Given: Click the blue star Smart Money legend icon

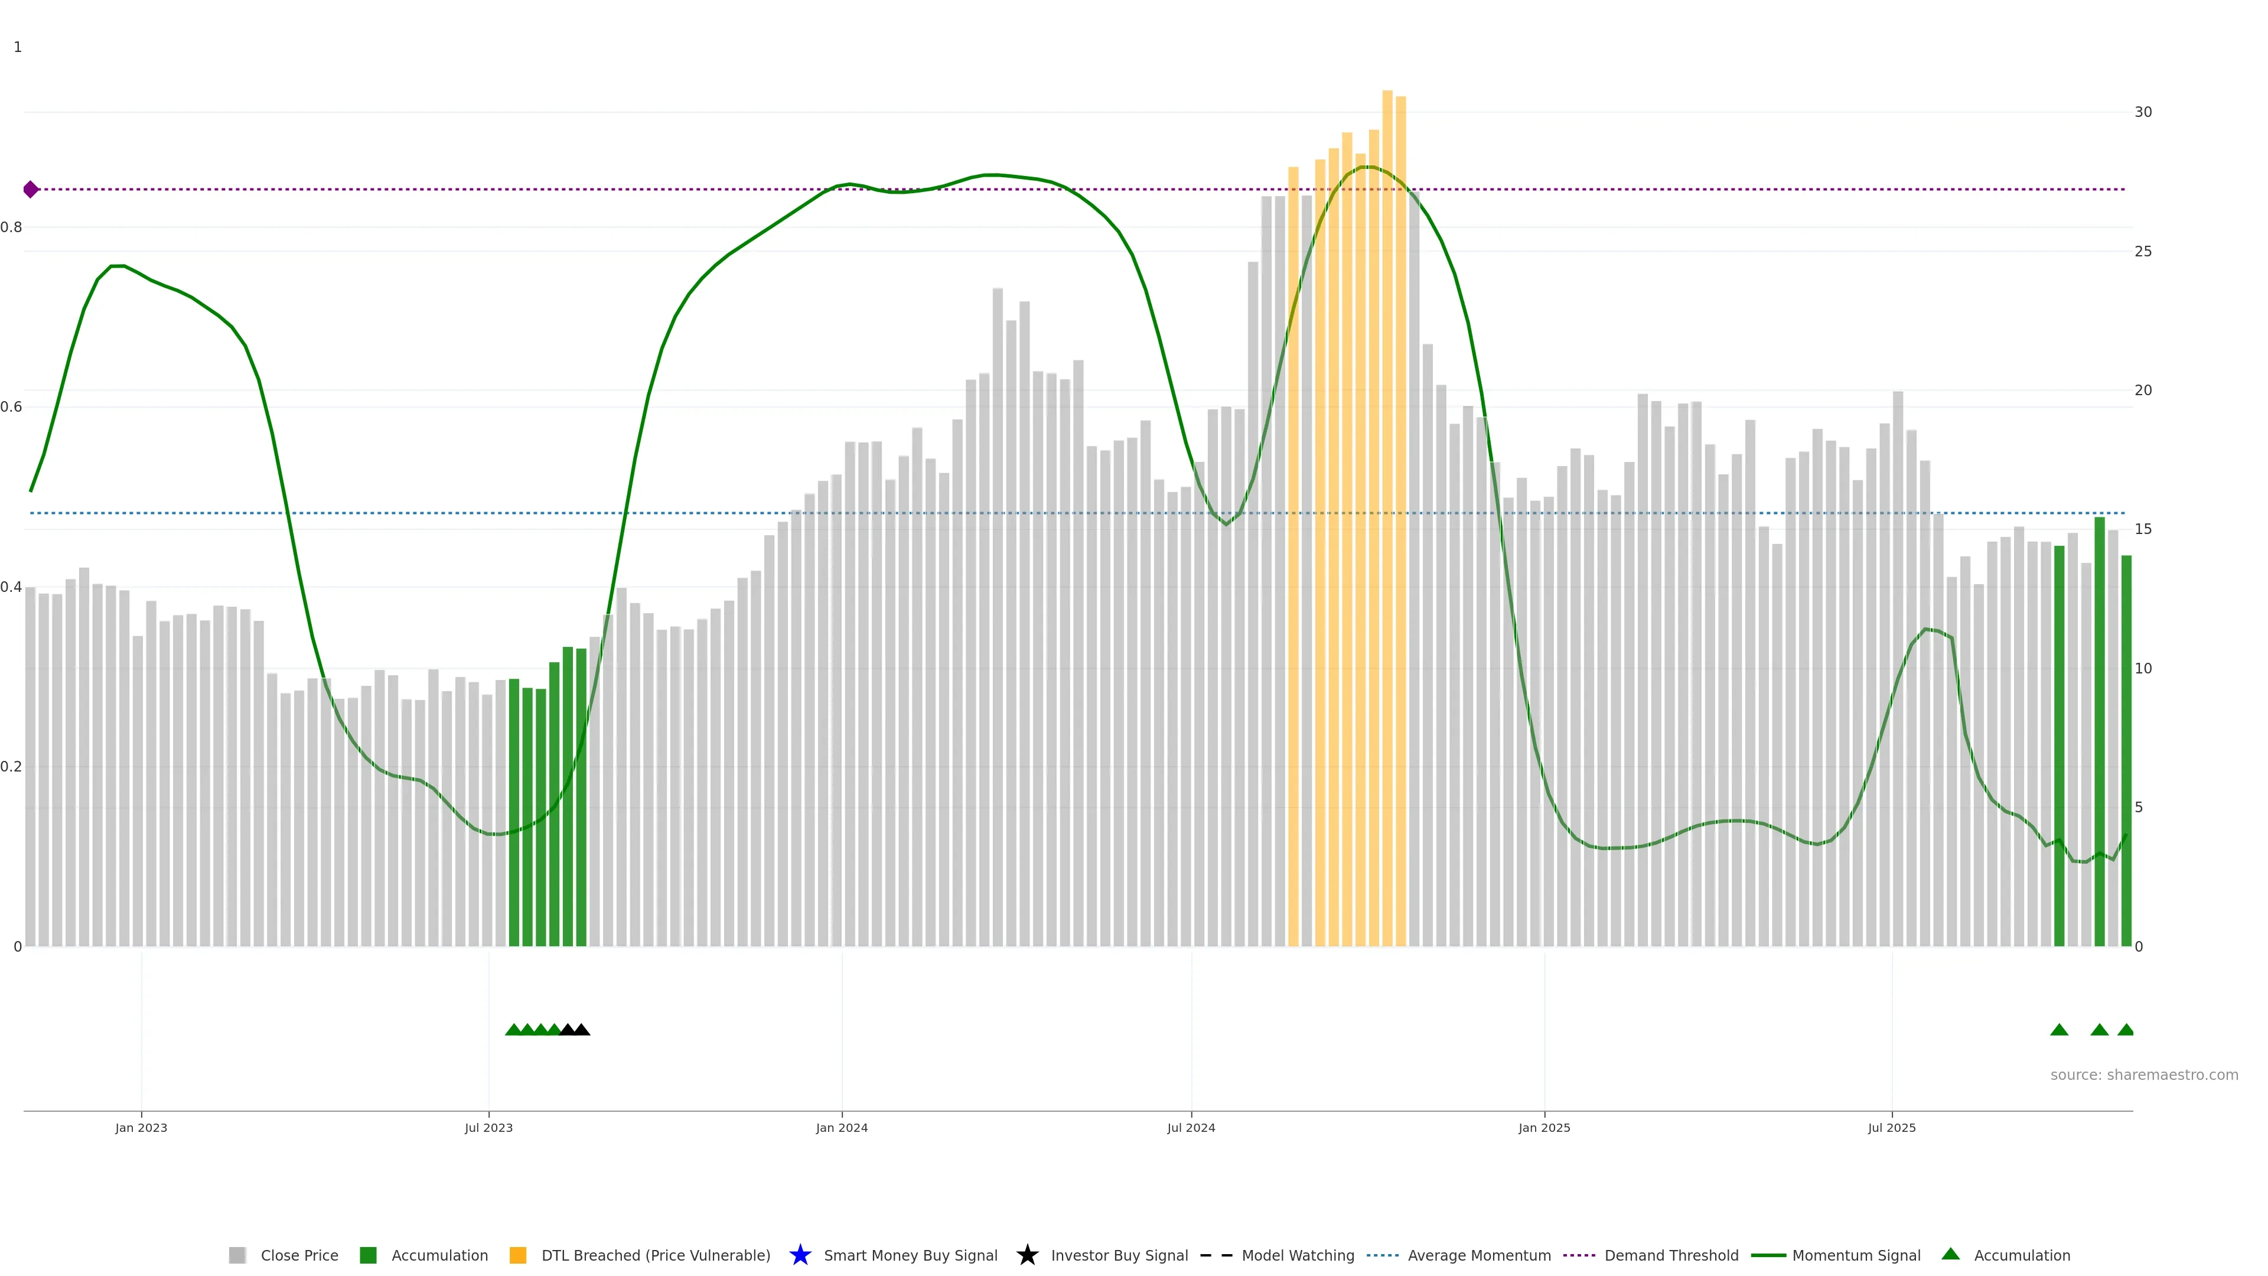Looking at the screenshot, I should 800,1255.
